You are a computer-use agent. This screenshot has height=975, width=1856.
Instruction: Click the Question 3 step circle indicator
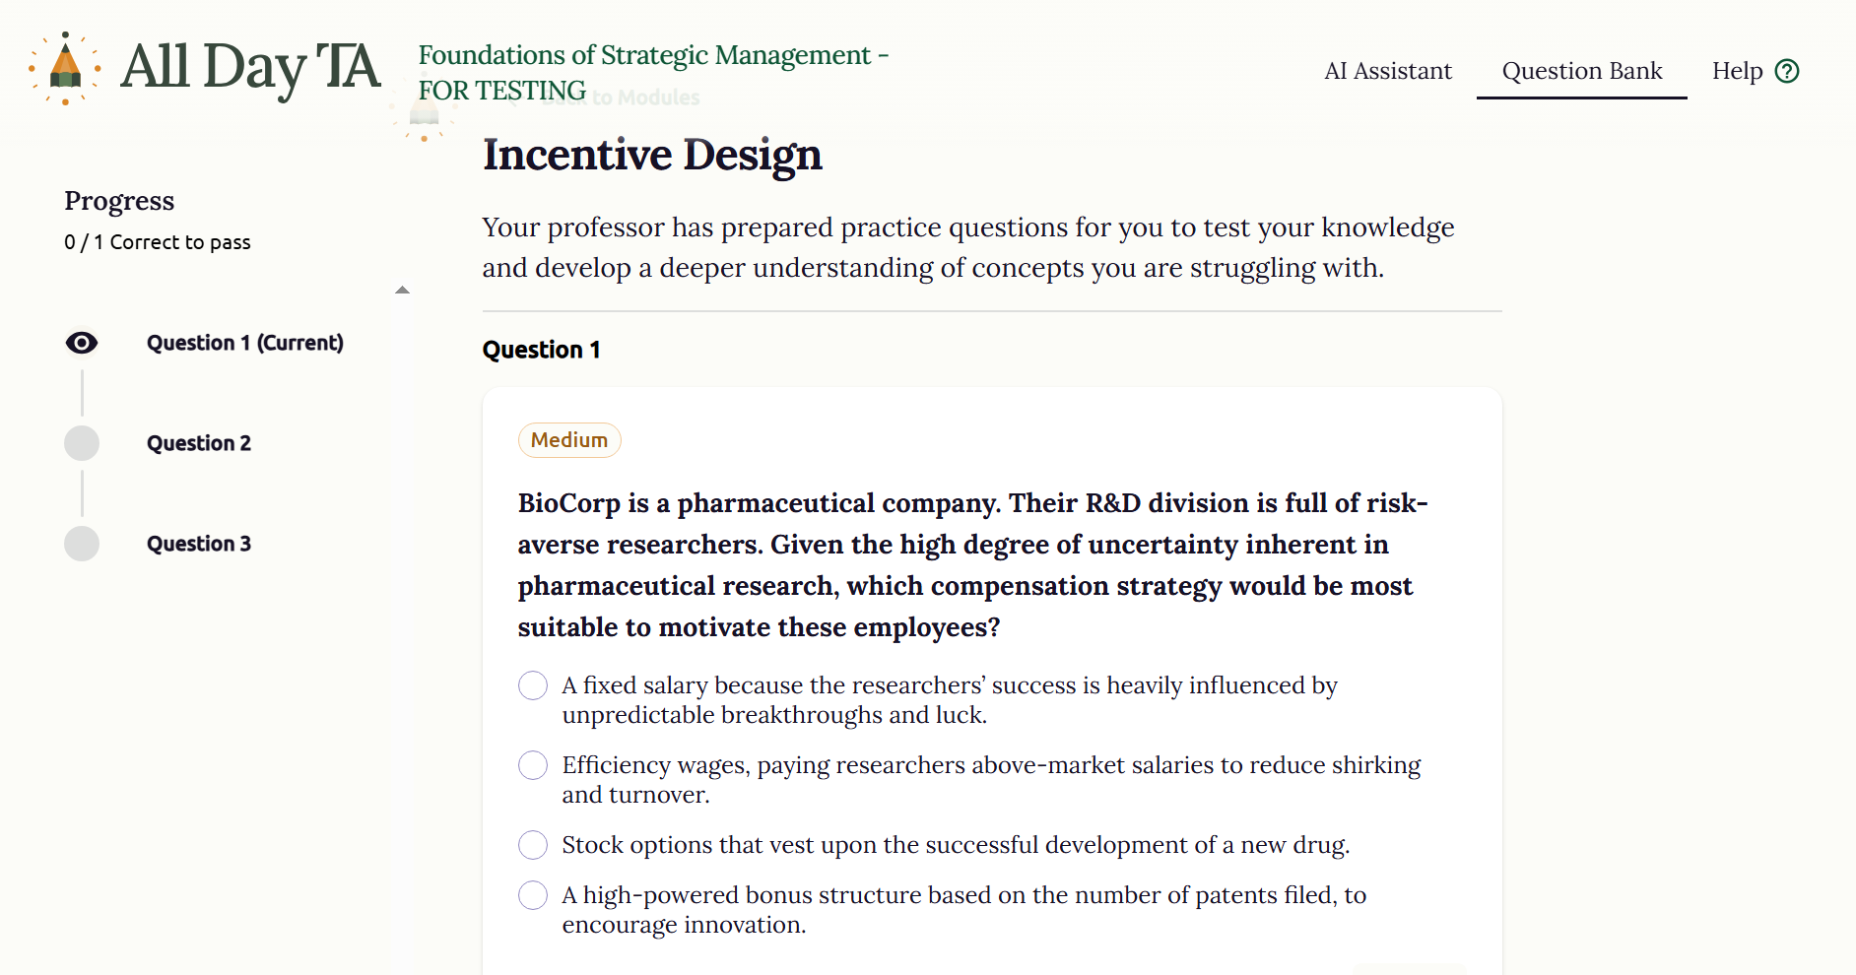pos(81,543)
